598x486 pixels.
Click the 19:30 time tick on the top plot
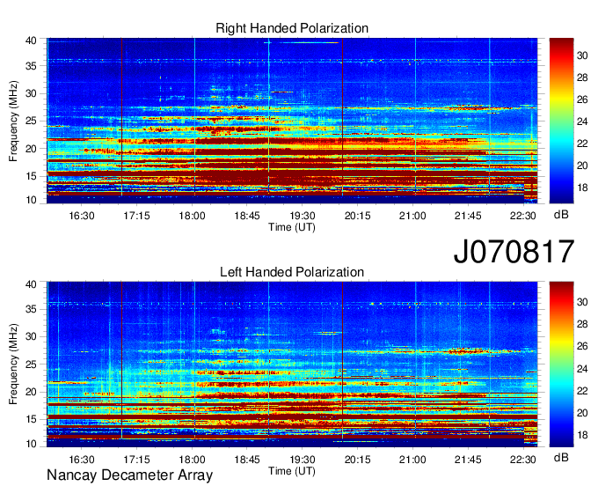click(x=303, y=216)
